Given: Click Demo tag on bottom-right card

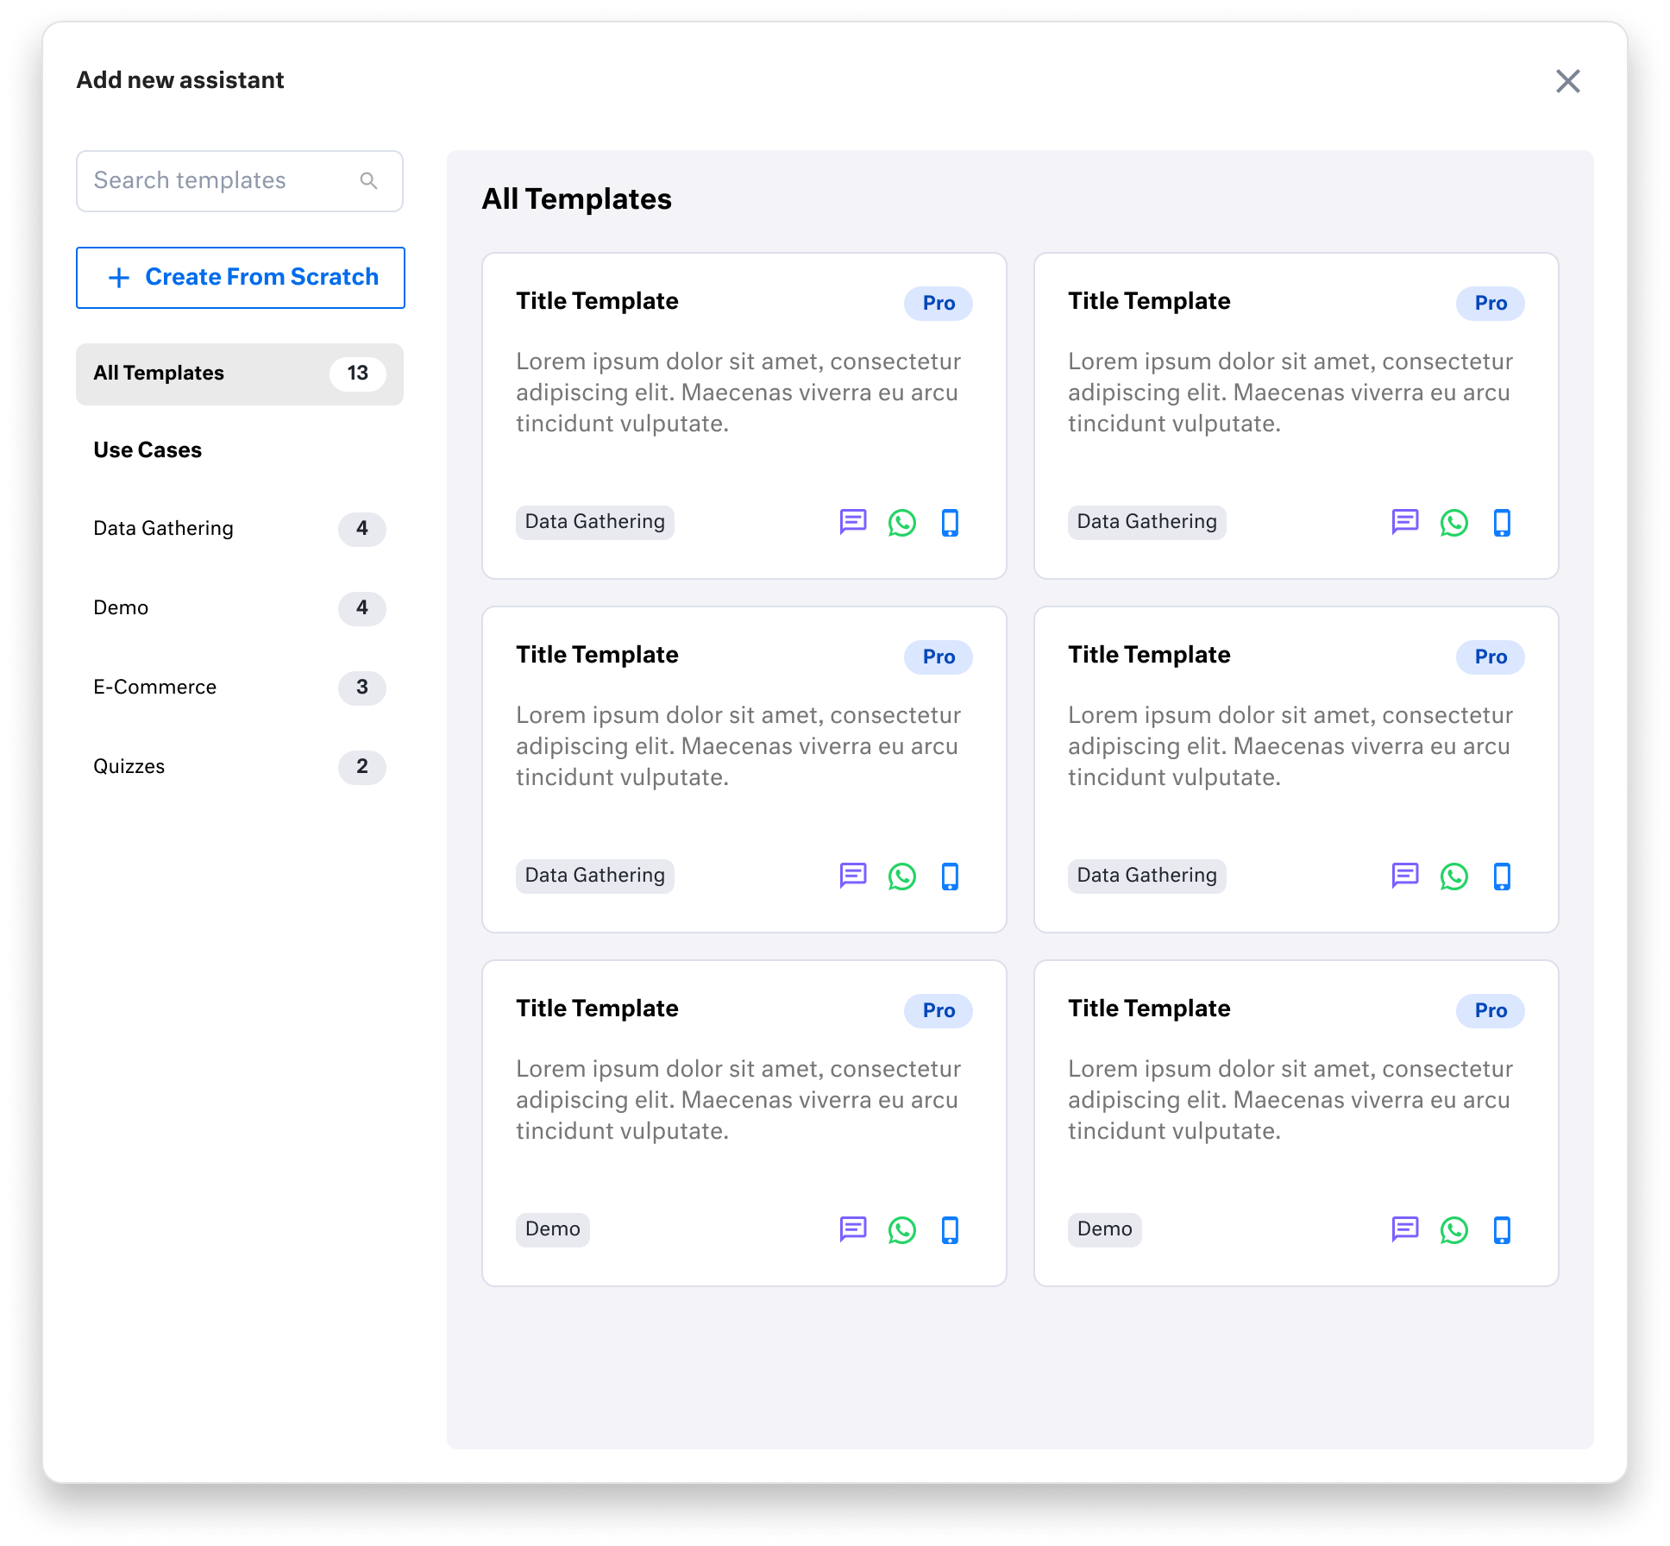Looking at the screenshot, I should click(1104, 1229).
